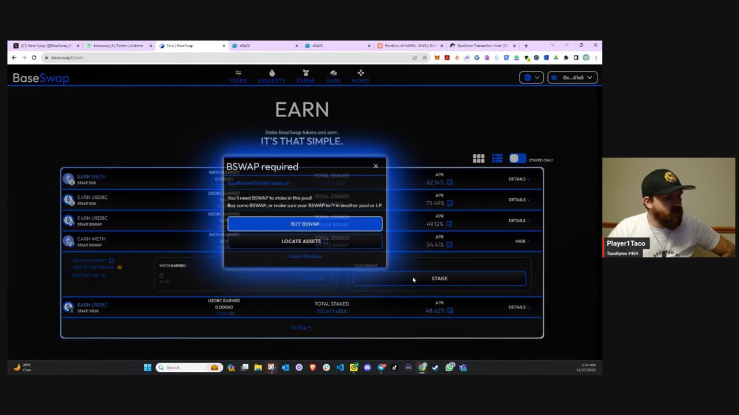
Task: Open the TRADE menu
Action: coord(238,77)
